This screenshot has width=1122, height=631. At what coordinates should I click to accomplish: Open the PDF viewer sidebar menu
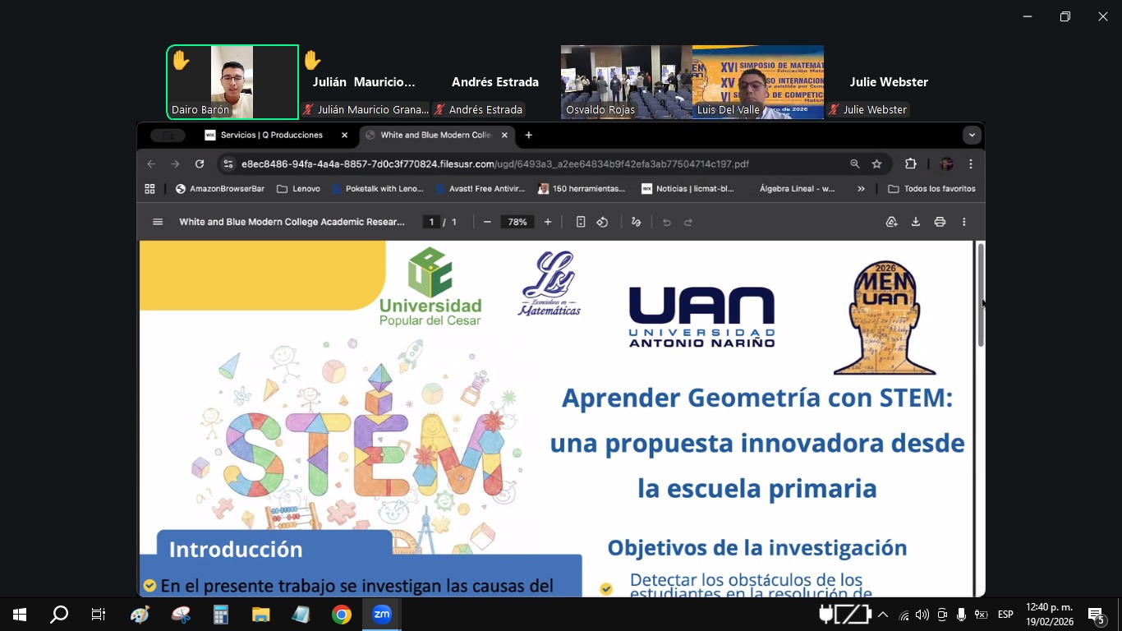[158, 222]
